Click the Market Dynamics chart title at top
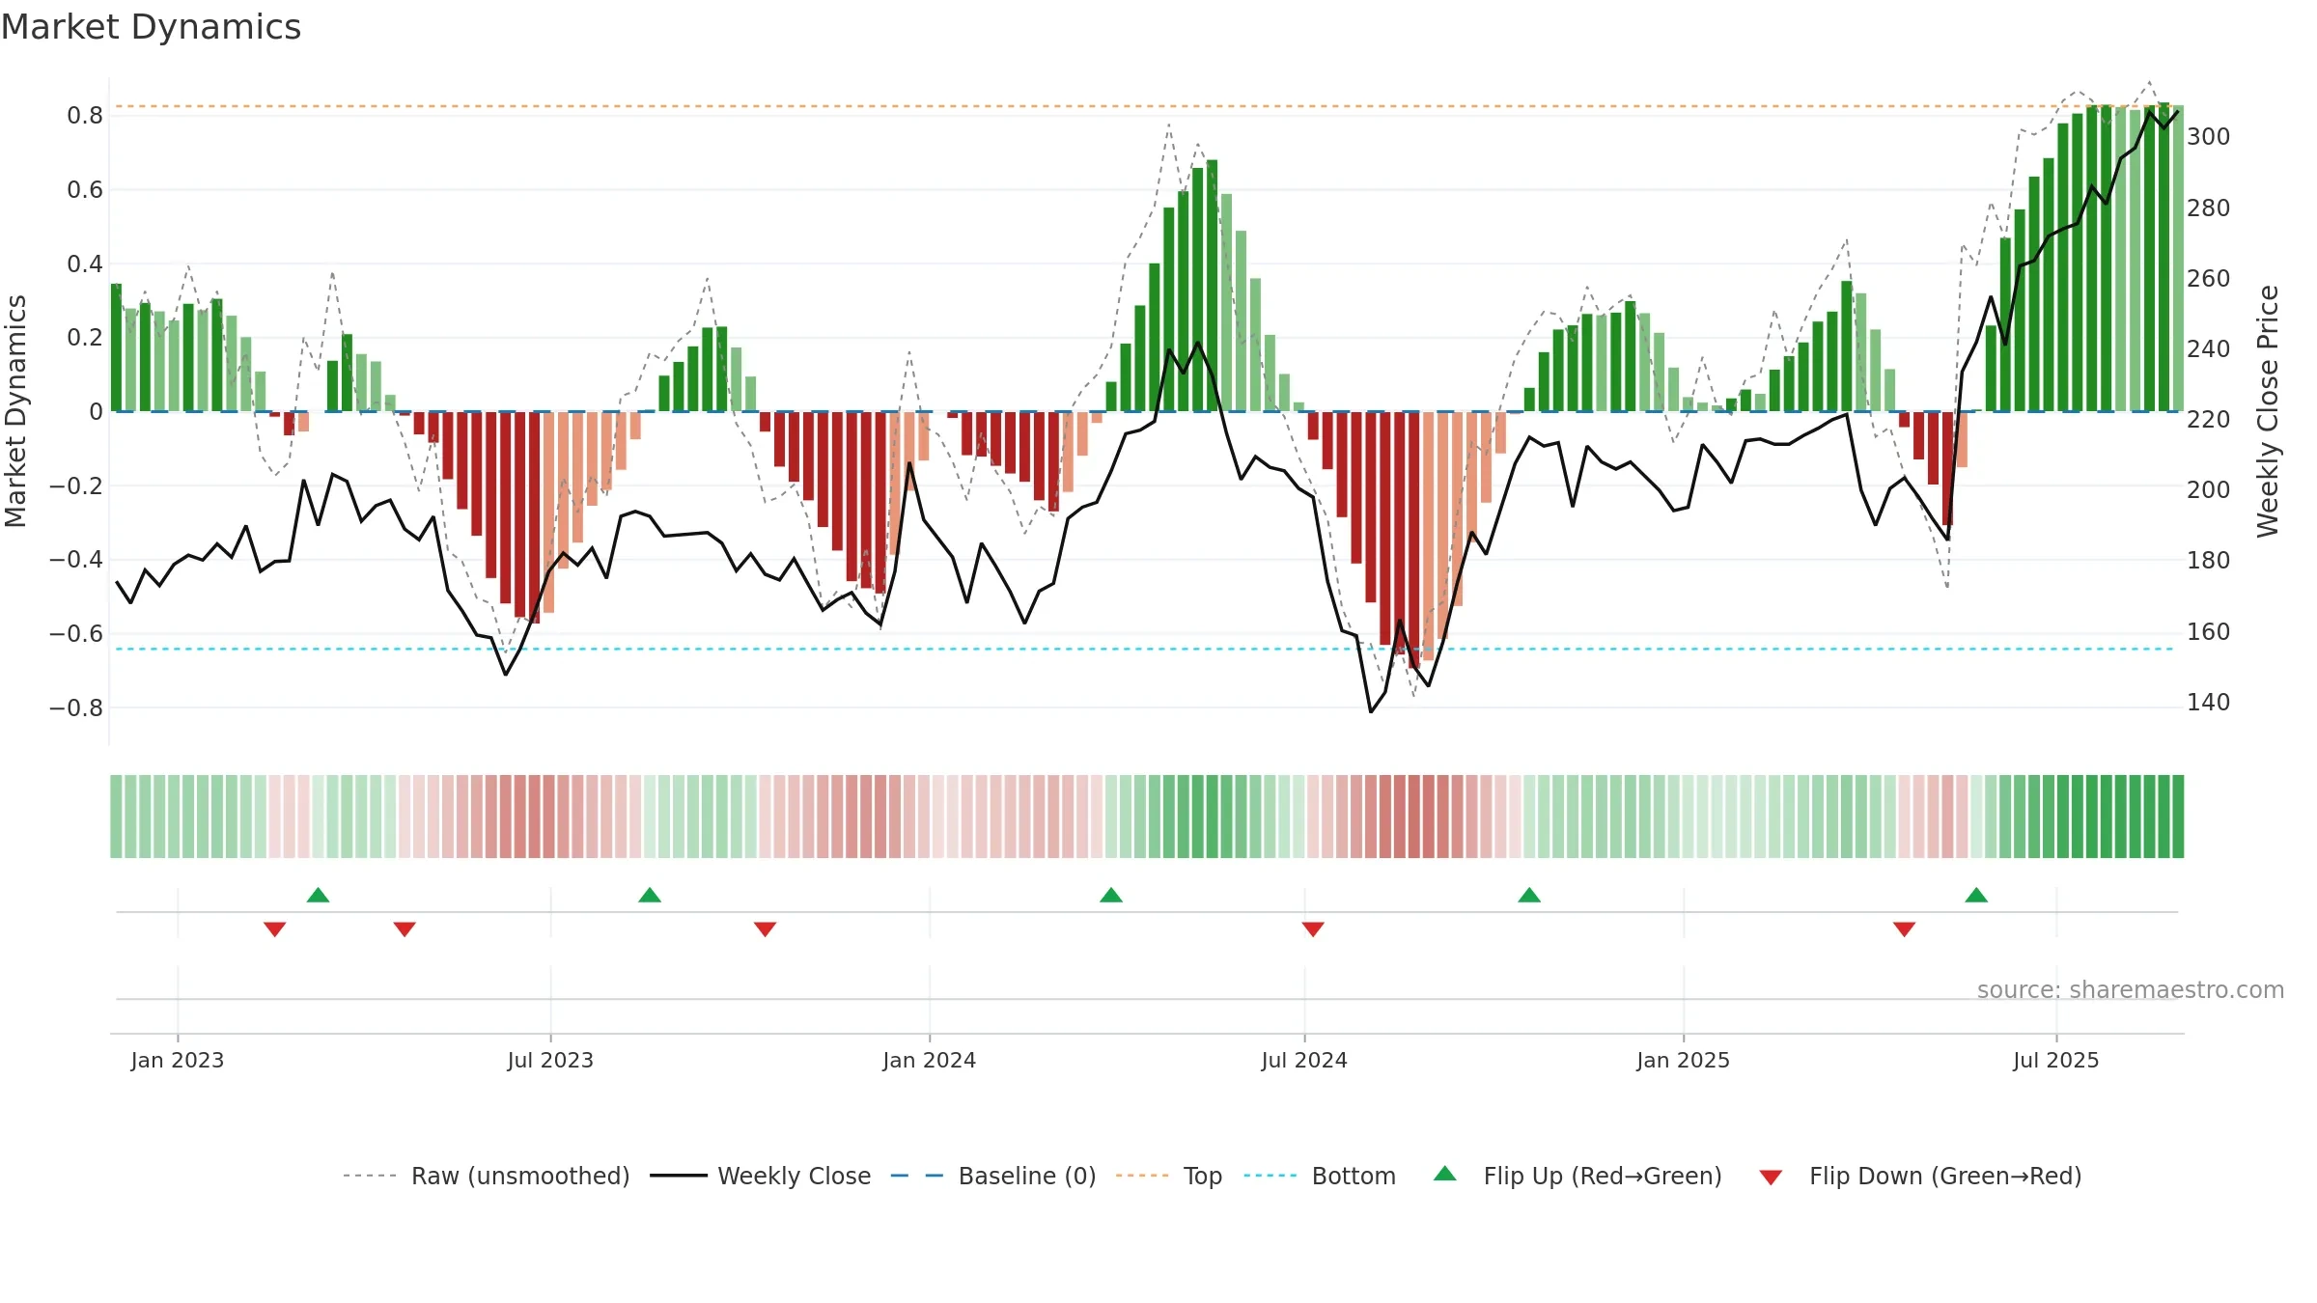The height and width of the screenshot is (1303, 2317). click(x=151, y=27)
